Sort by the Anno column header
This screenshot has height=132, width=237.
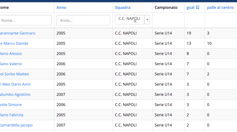click(61, 7)
